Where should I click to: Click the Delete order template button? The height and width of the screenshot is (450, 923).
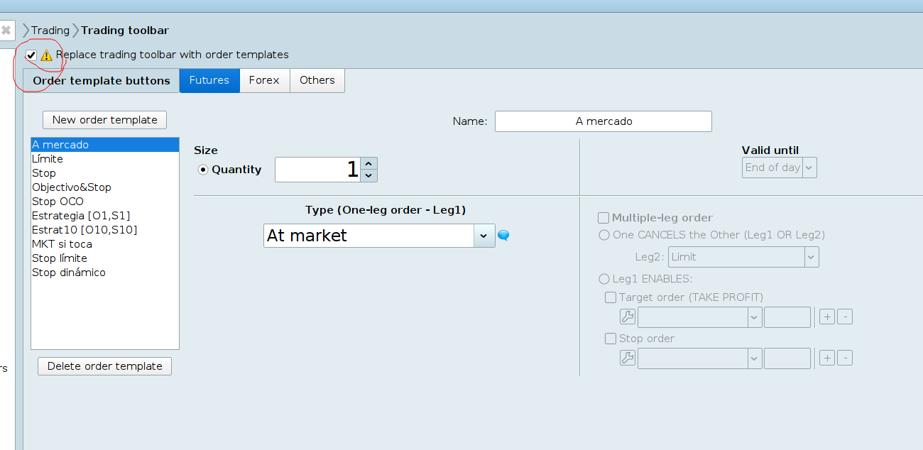point(104,366)
